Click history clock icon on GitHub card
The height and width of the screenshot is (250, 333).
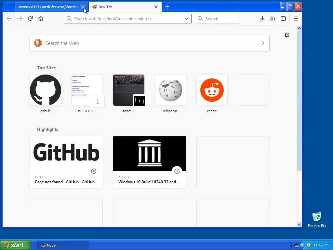[x=94, y=171]
